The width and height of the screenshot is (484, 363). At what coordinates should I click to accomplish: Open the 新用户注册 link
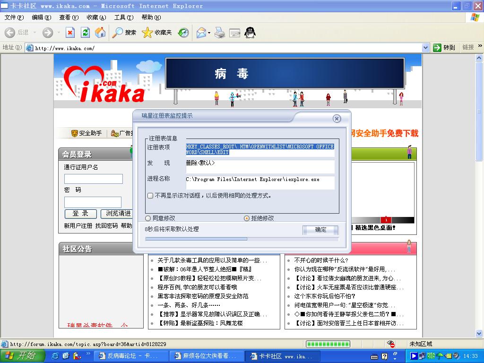tap(78, 225)
